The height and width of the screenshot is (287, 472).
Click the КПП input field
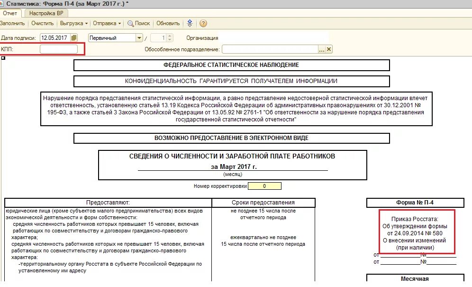coord(59,49)
